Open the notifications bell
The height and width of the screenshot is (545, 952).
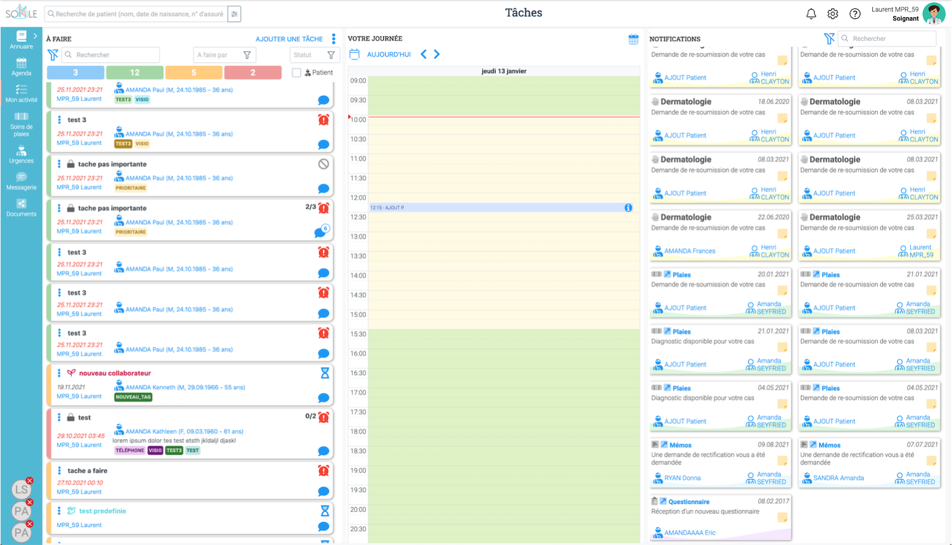[811, 14]
